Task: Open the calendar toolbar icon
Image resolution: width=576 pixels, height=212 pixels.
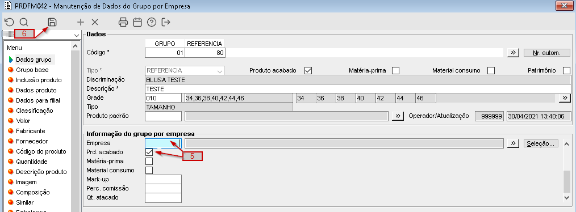Action: click(x=137, y=22)
